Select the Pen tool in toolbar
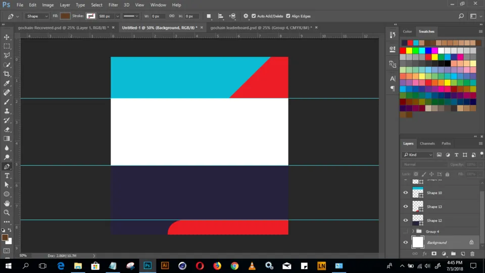Viewport: 485px width, 273px height. click(x=7, y=166)
